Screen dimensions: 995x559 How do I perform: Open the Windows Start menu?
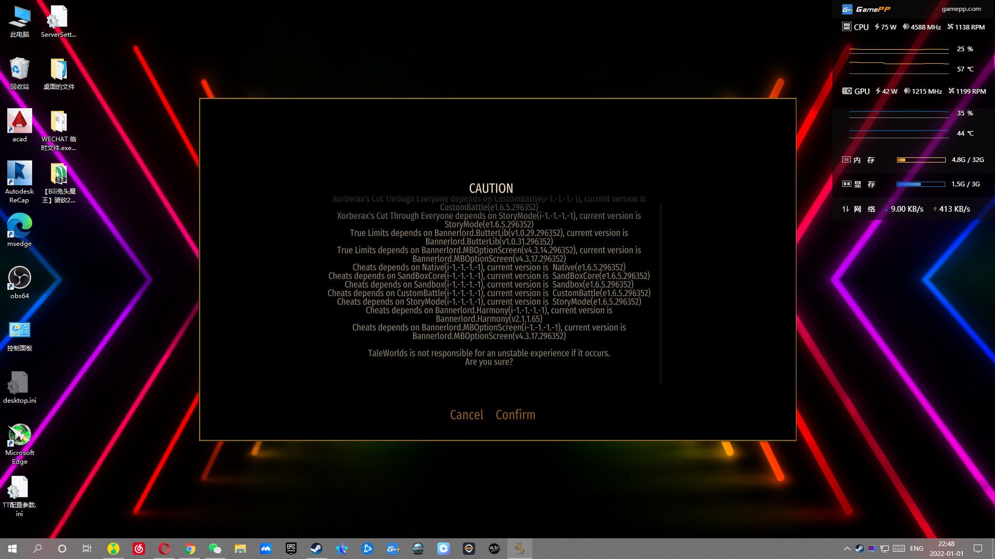[x=12, y=549]
